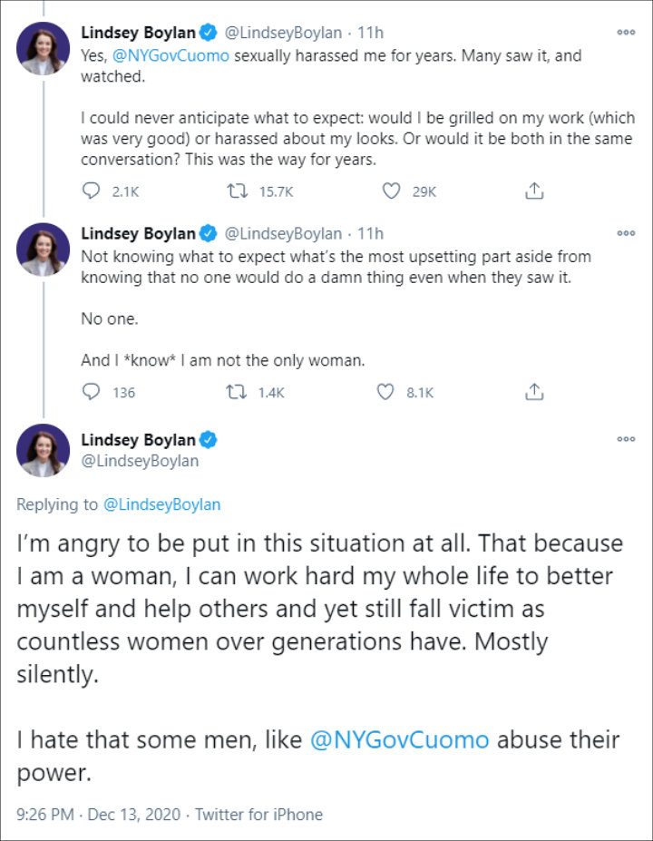Viewport: 653px width, 841px height.
Task: Click Lindsey Boylan's avatar on the main tweet
Action: pos(43,450)
